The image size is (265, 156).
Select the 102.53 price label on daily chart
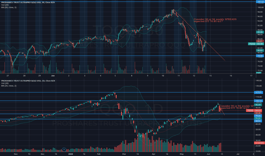[x=258, y=101]
